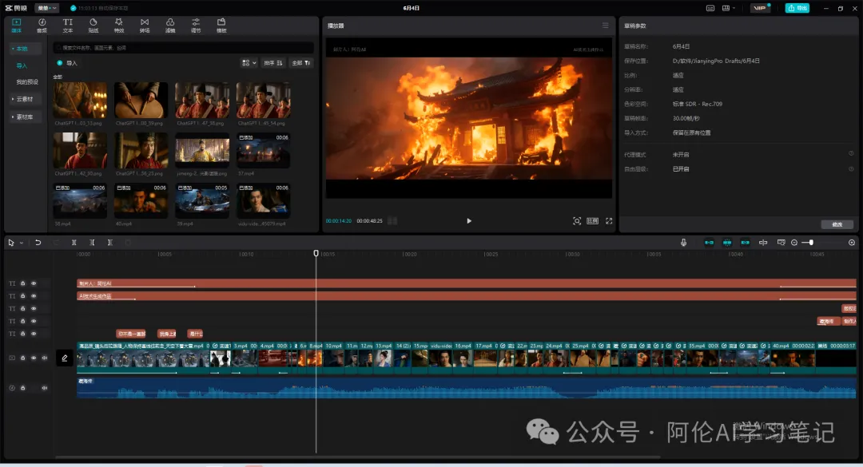Open the 比例 aspect ratio button
The height and width of the screenshot is (467, 863).
(x=593, y=221)
